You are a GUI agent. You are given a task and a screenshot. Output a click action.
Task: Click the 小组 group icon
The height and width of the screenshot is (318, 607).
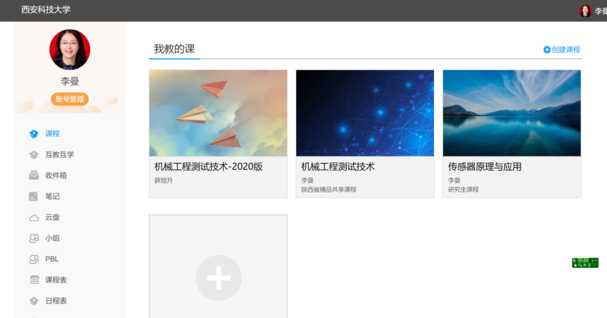(x=34, y=238)
